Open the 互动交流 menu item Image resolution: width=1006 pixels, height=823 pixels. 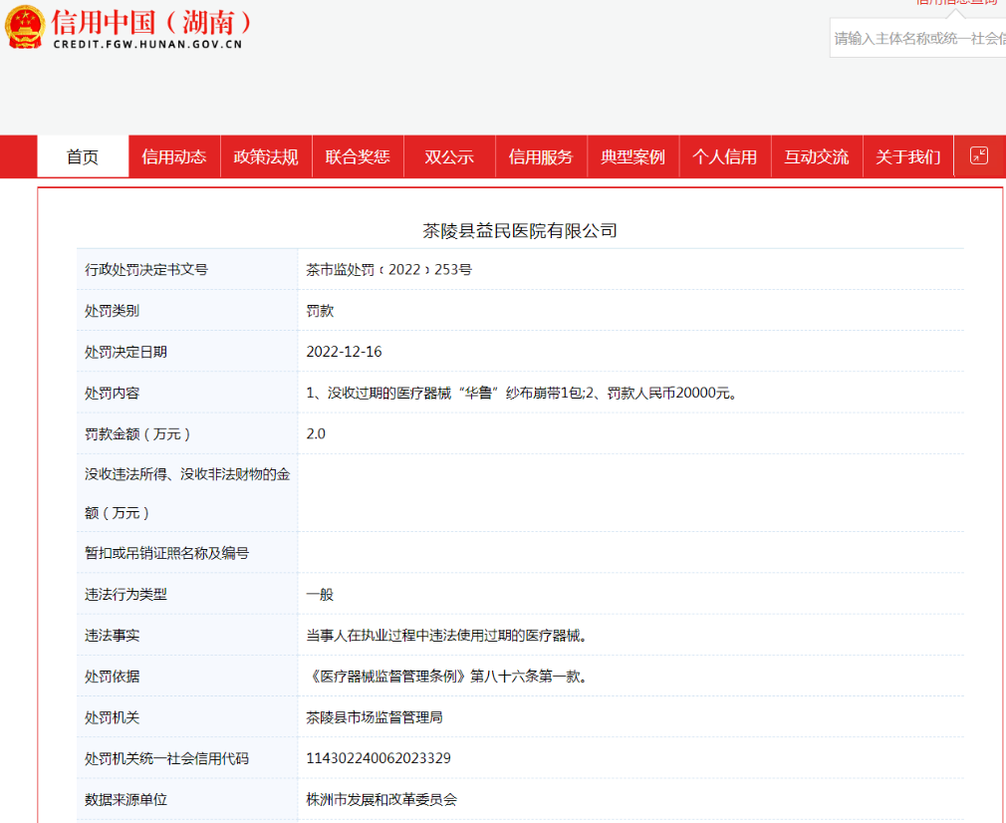click(816, 156)
